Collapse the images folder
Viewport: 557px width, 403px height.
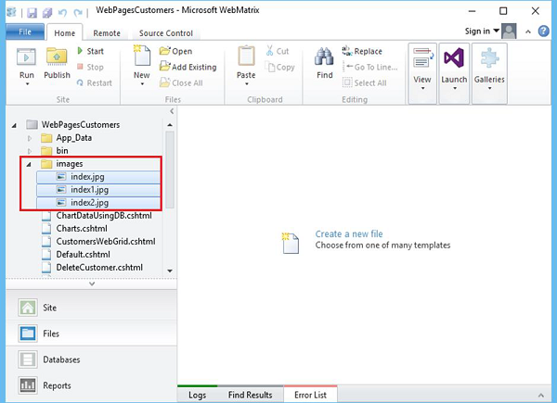pyautogui.click(x=31, y=164)
